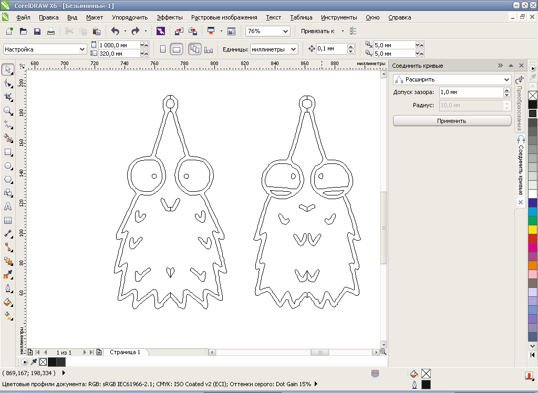Open the Растровые изображения menu
The height and width of the screenshot is (393, 538).
(x=224, y=17)
